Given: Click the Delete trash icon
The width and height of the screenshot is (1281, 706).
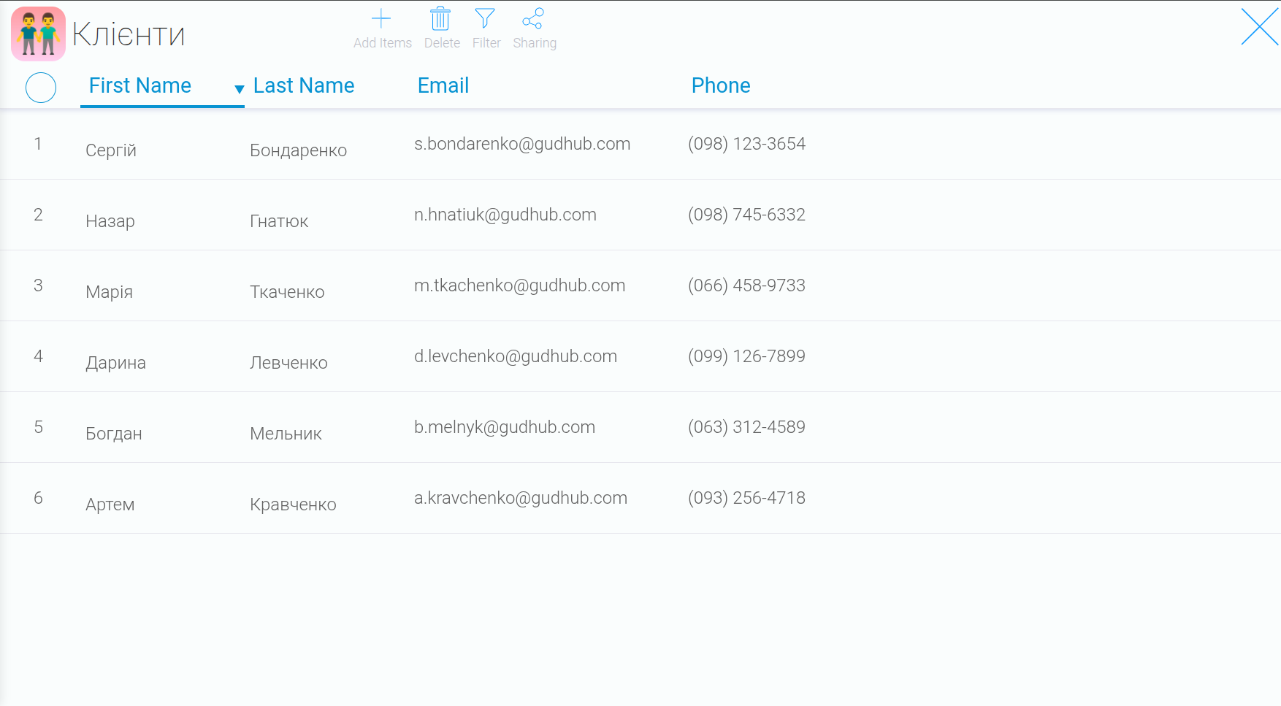Looking at the screenshot, I should [440, 19].
